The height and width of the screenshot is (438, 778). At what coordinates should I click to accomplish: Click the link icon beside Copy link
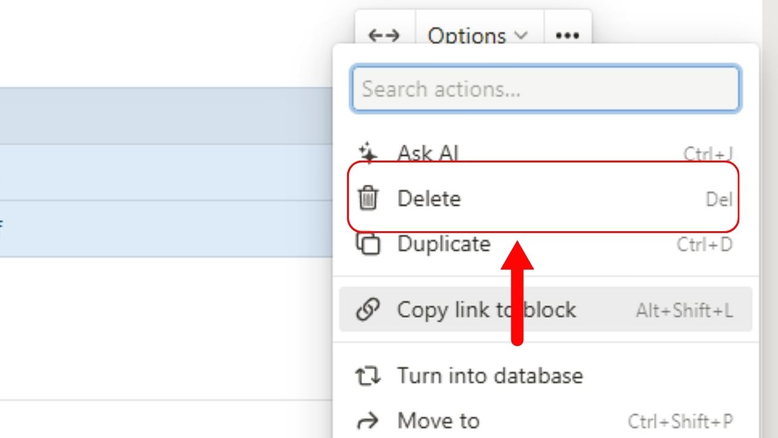tap(368, 310)
